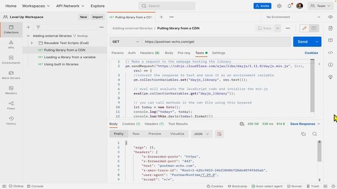
Task: Open the Team dropdown
Action: point(320,6)
